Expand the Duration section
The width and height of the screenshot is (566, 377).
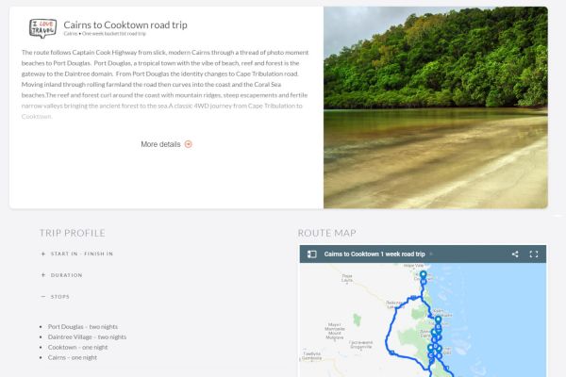(x=43, y=275)
